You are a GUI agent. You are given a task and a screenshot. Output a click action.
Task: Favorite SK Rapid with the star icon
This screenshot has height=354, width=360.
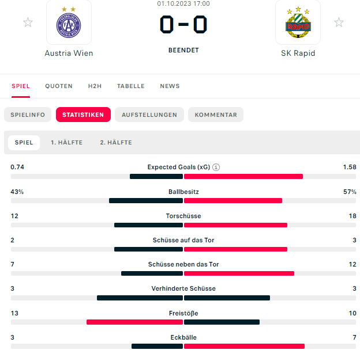pyautogui.click(x=339, y=22)
